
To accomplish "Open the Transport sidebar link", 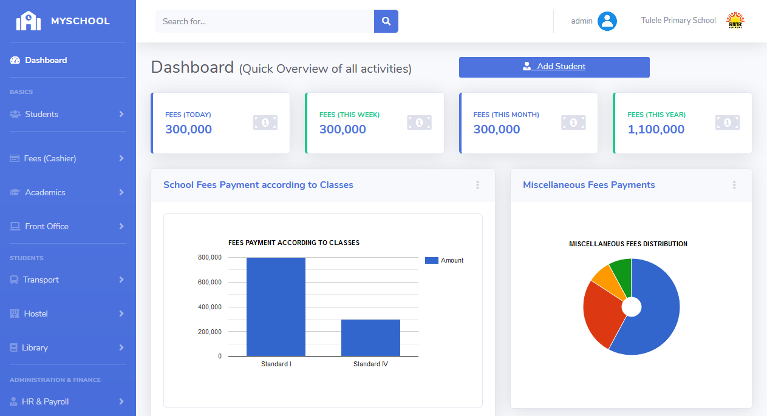I will pos(68,280).
